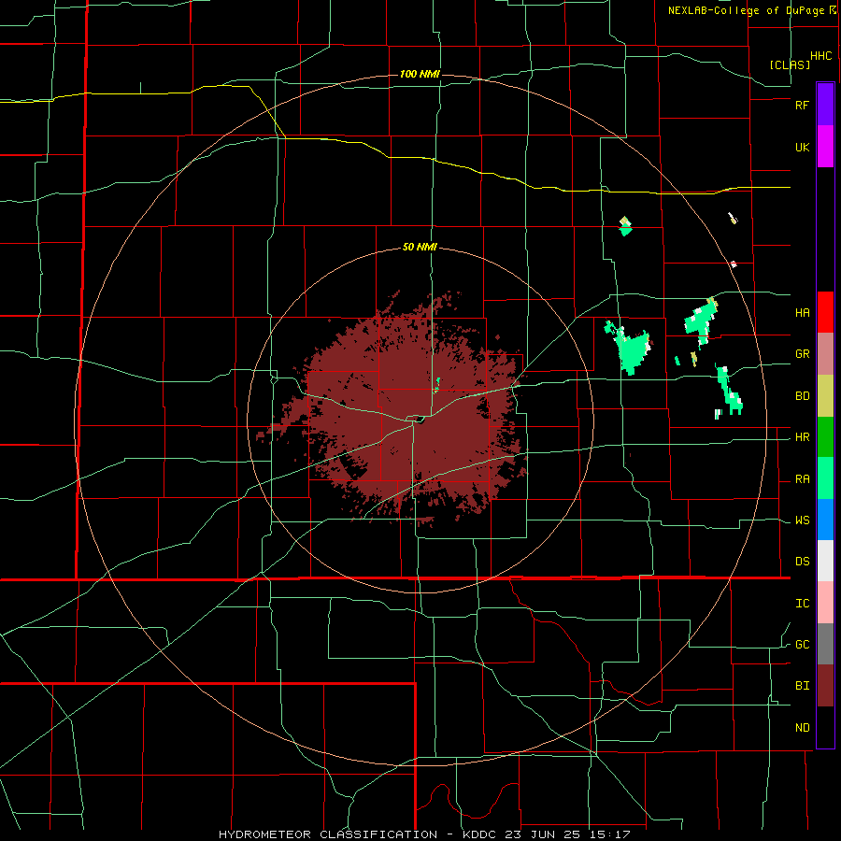The image size is (841, 841).
Task: Click the RF legend label
Action: click(802, 105)
